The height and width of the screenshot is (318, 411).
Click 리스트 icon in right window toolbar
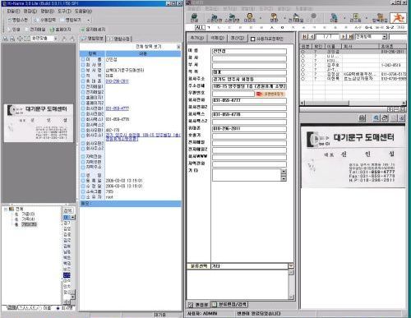pyautogui.click(x=355, y=18)
